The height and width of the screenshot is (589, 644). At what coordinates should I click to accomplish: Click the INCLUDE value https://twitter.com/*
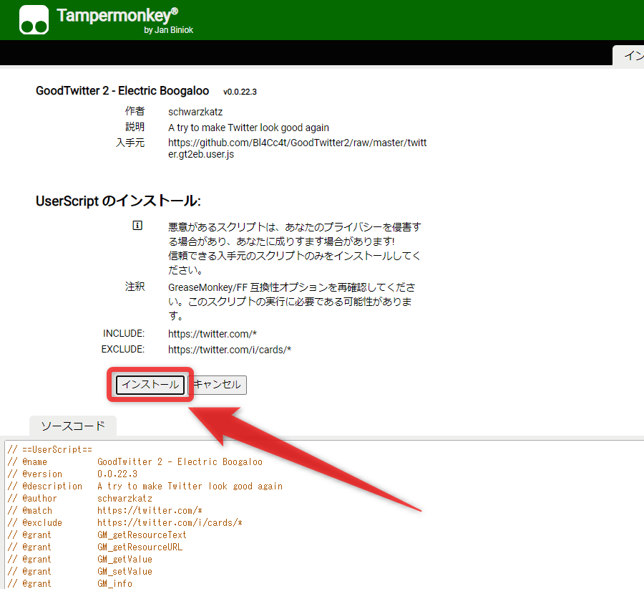[x=213, y=334]
